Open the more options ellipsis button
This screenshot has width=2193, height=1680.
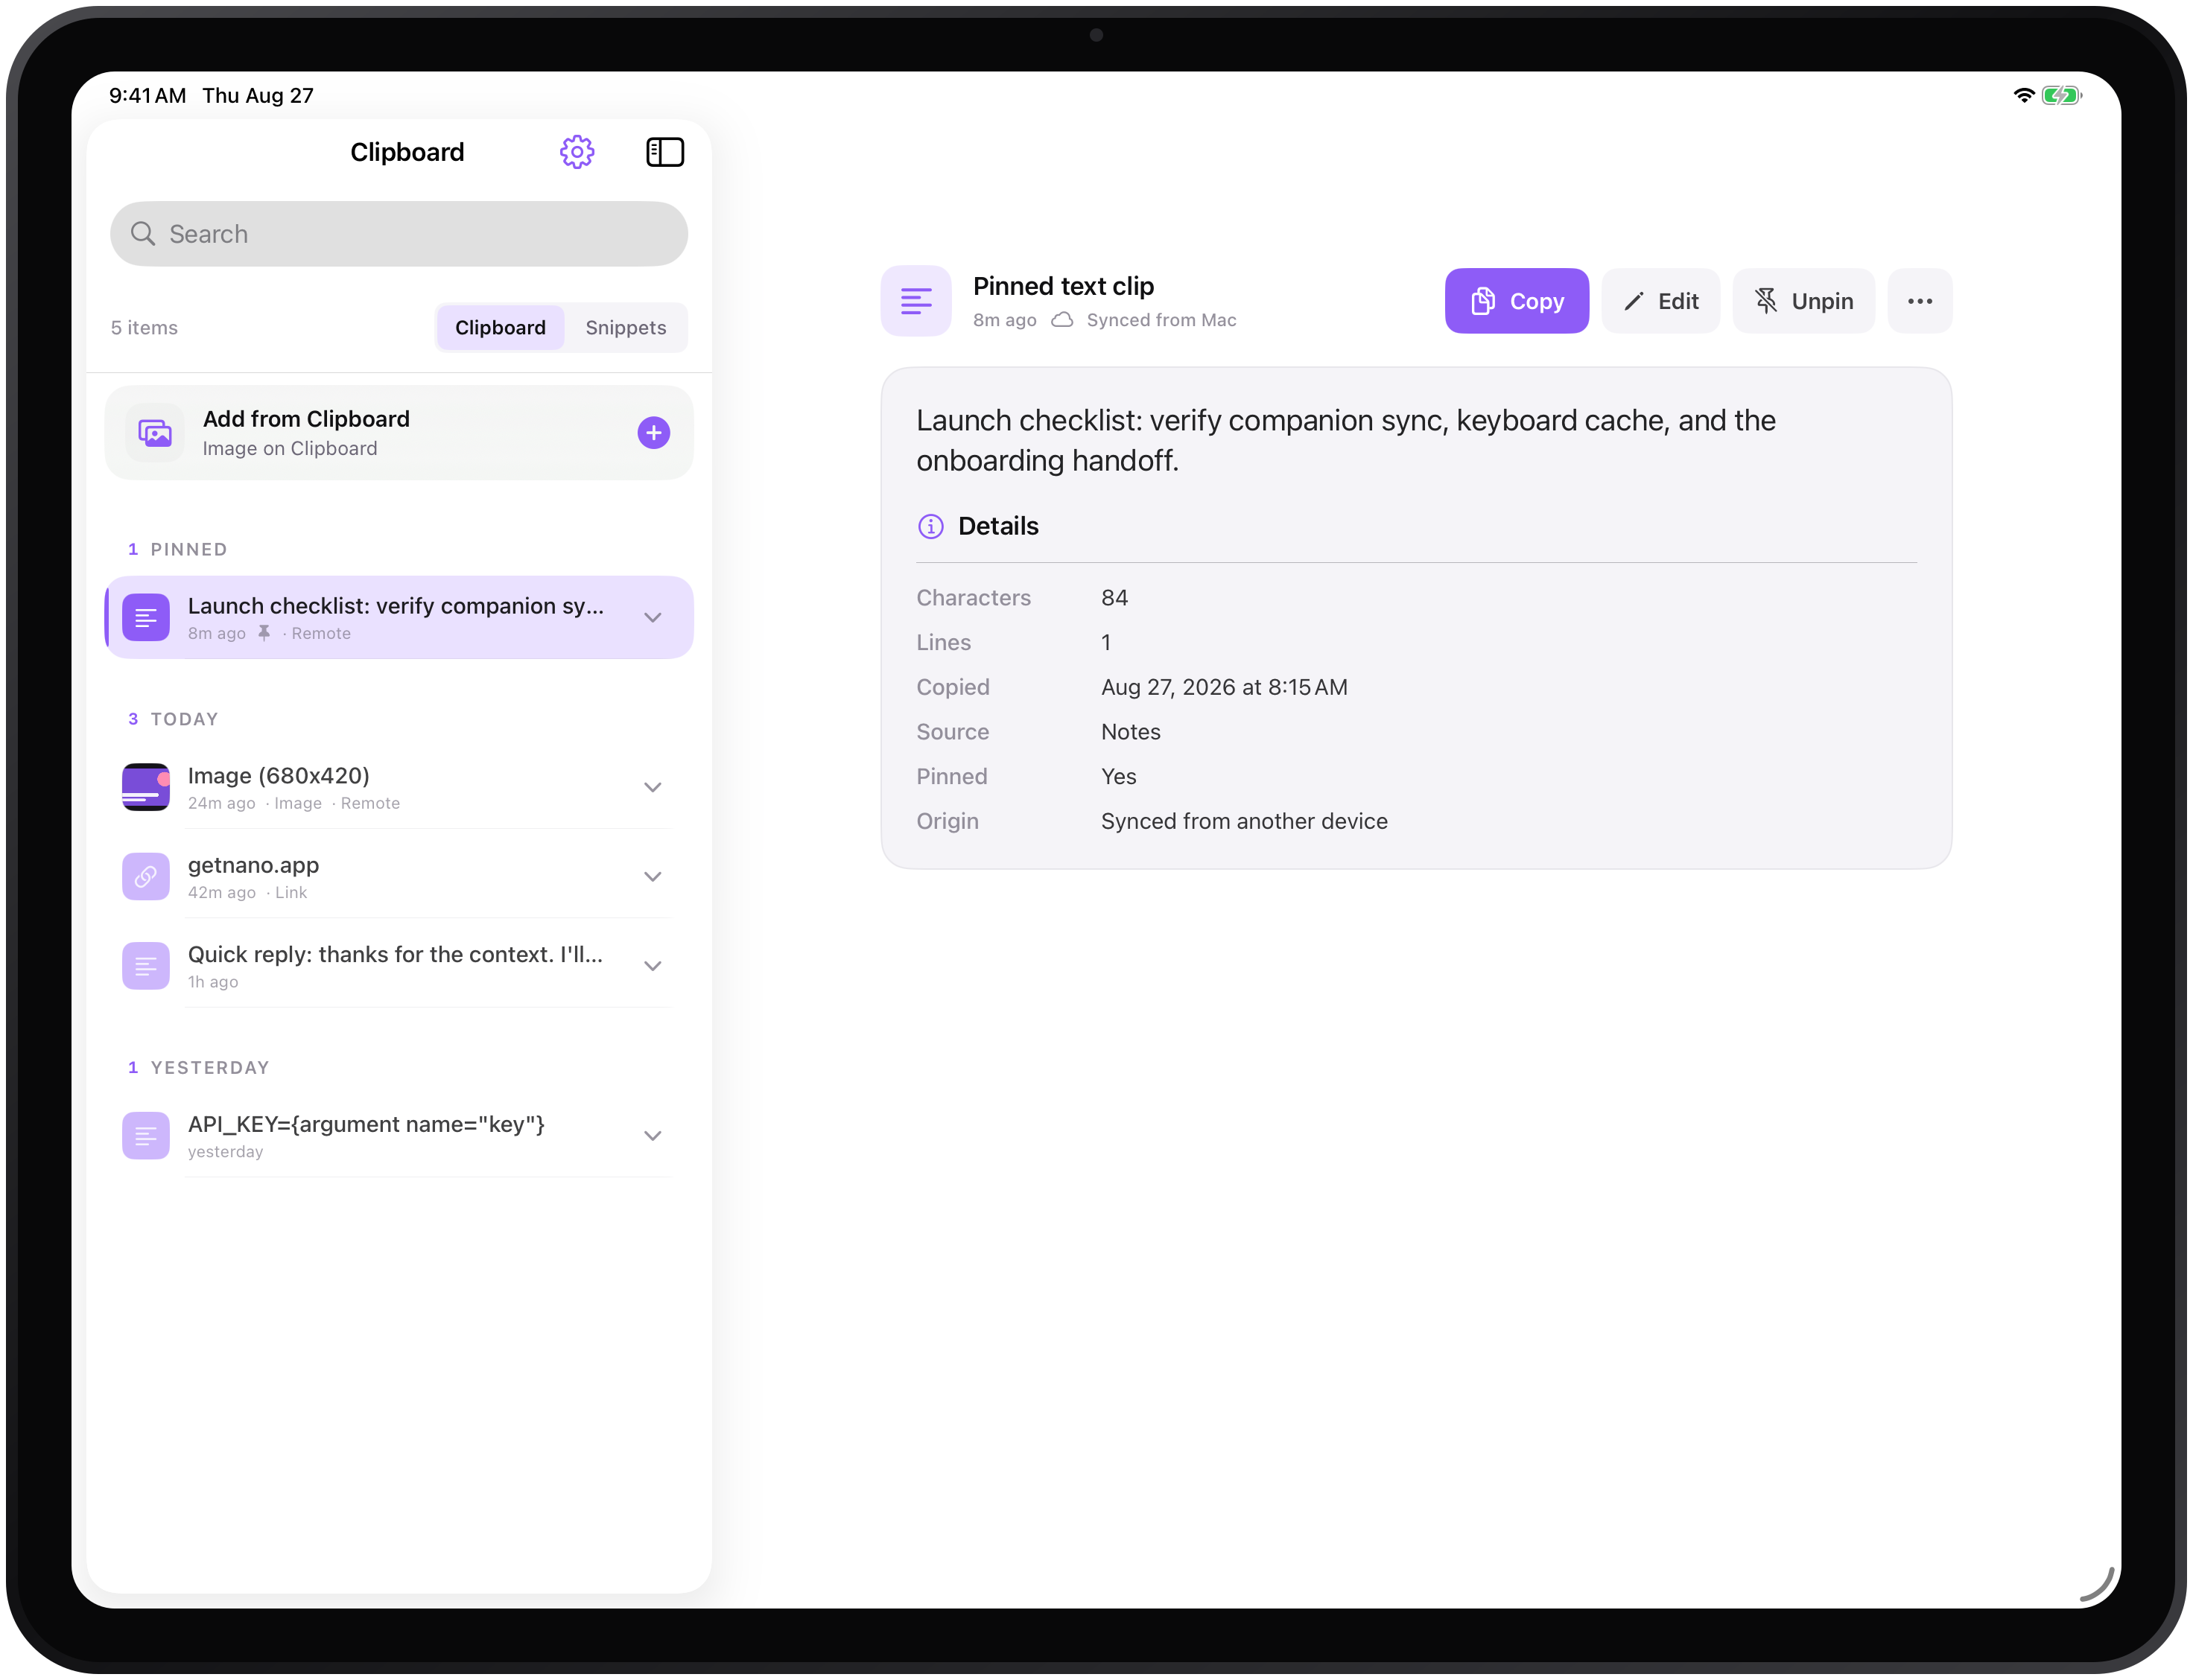1919,301
